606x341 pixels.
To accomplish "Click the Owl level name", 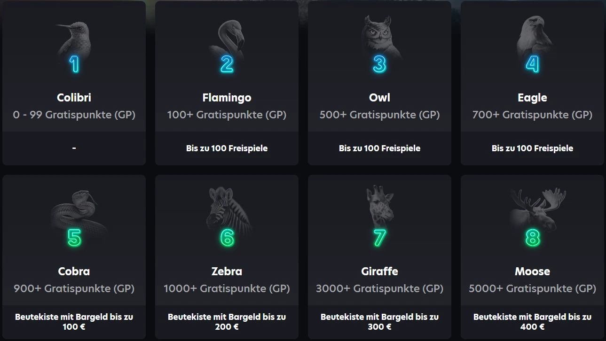I will pos(379,98).
